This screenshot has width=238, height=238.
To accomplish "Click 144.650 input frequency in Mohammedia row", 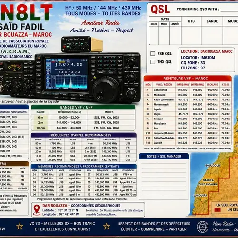I will tap(198, 104).
